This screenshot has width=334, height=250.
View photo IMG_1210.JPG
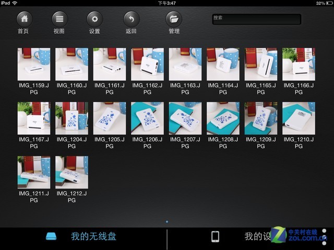click(299, 118)
